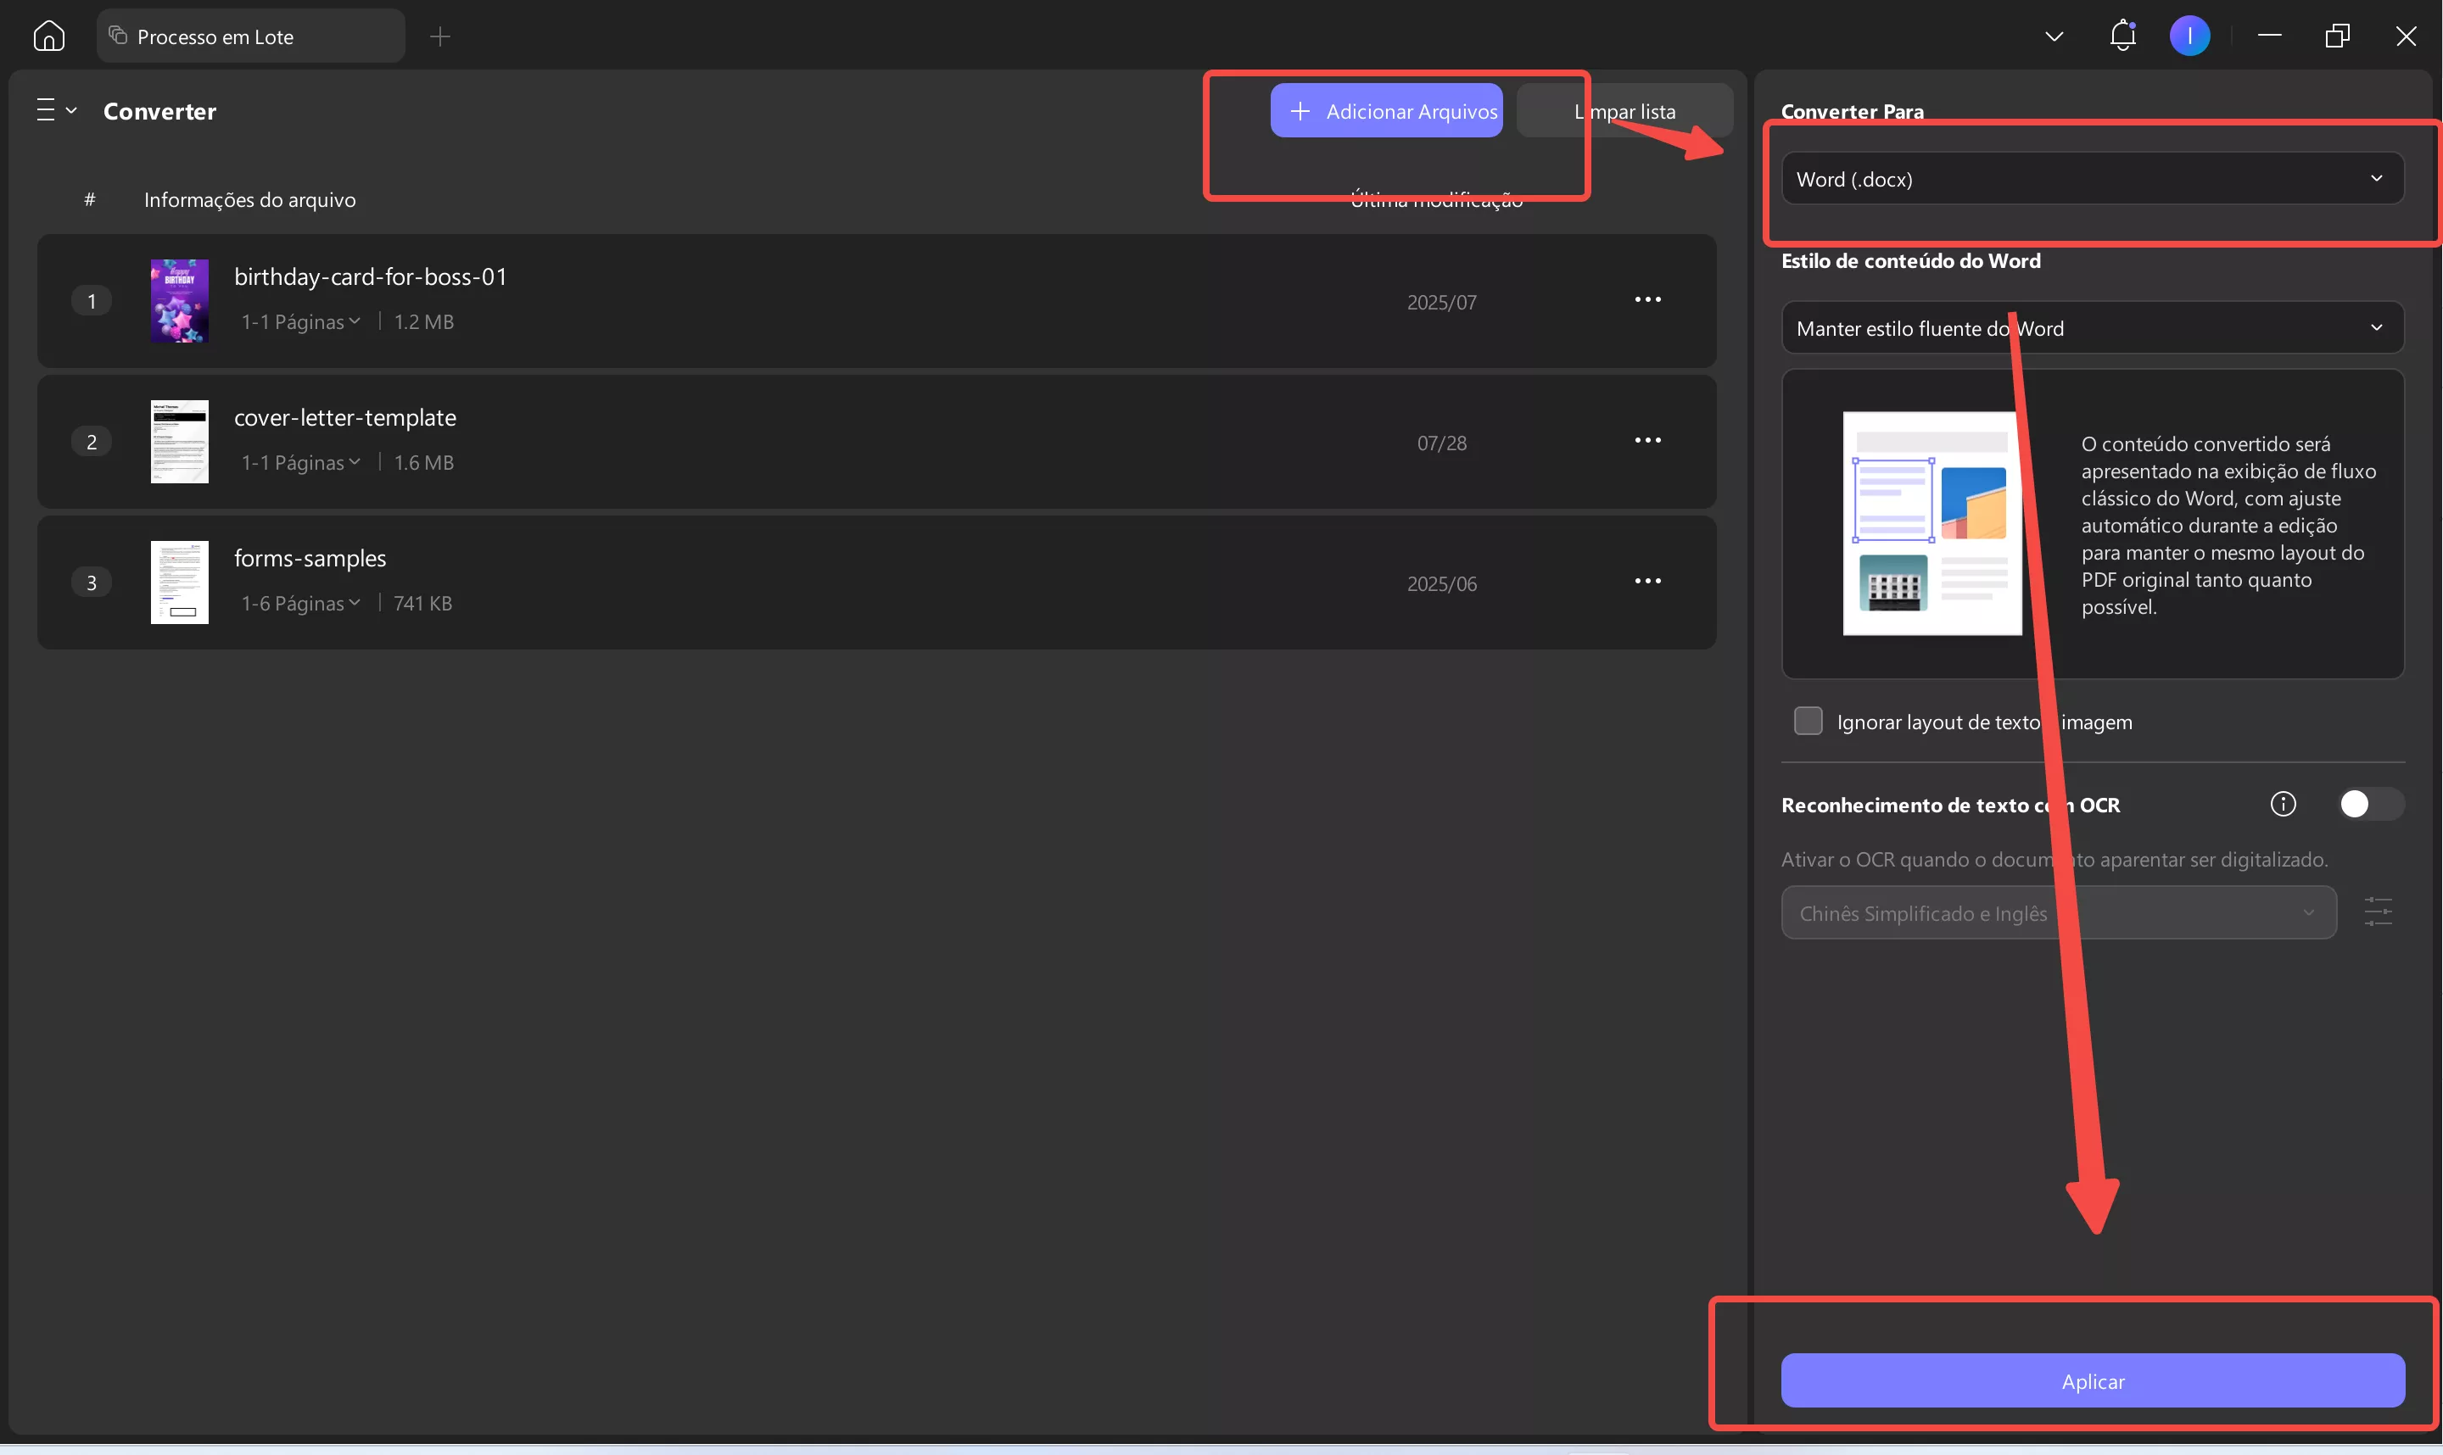Open the user profile avatar

pyautogui.click(x=2191, y=36)
